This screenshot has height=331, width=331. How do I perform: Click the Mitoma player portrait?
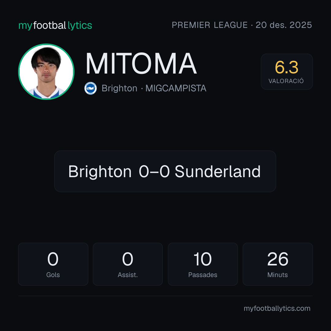(x=46, y=71)
